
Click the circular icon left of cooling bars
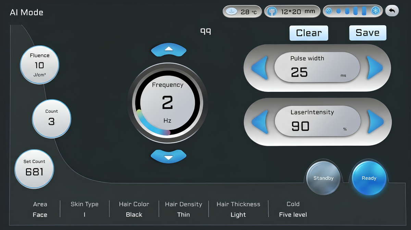pos(329,11)
